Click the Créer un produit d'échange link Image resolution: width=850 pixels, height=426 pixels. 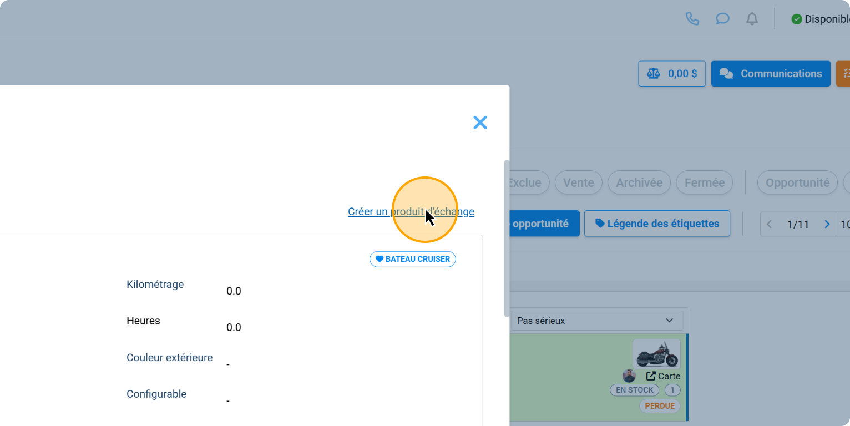click(x=411, y=211)
